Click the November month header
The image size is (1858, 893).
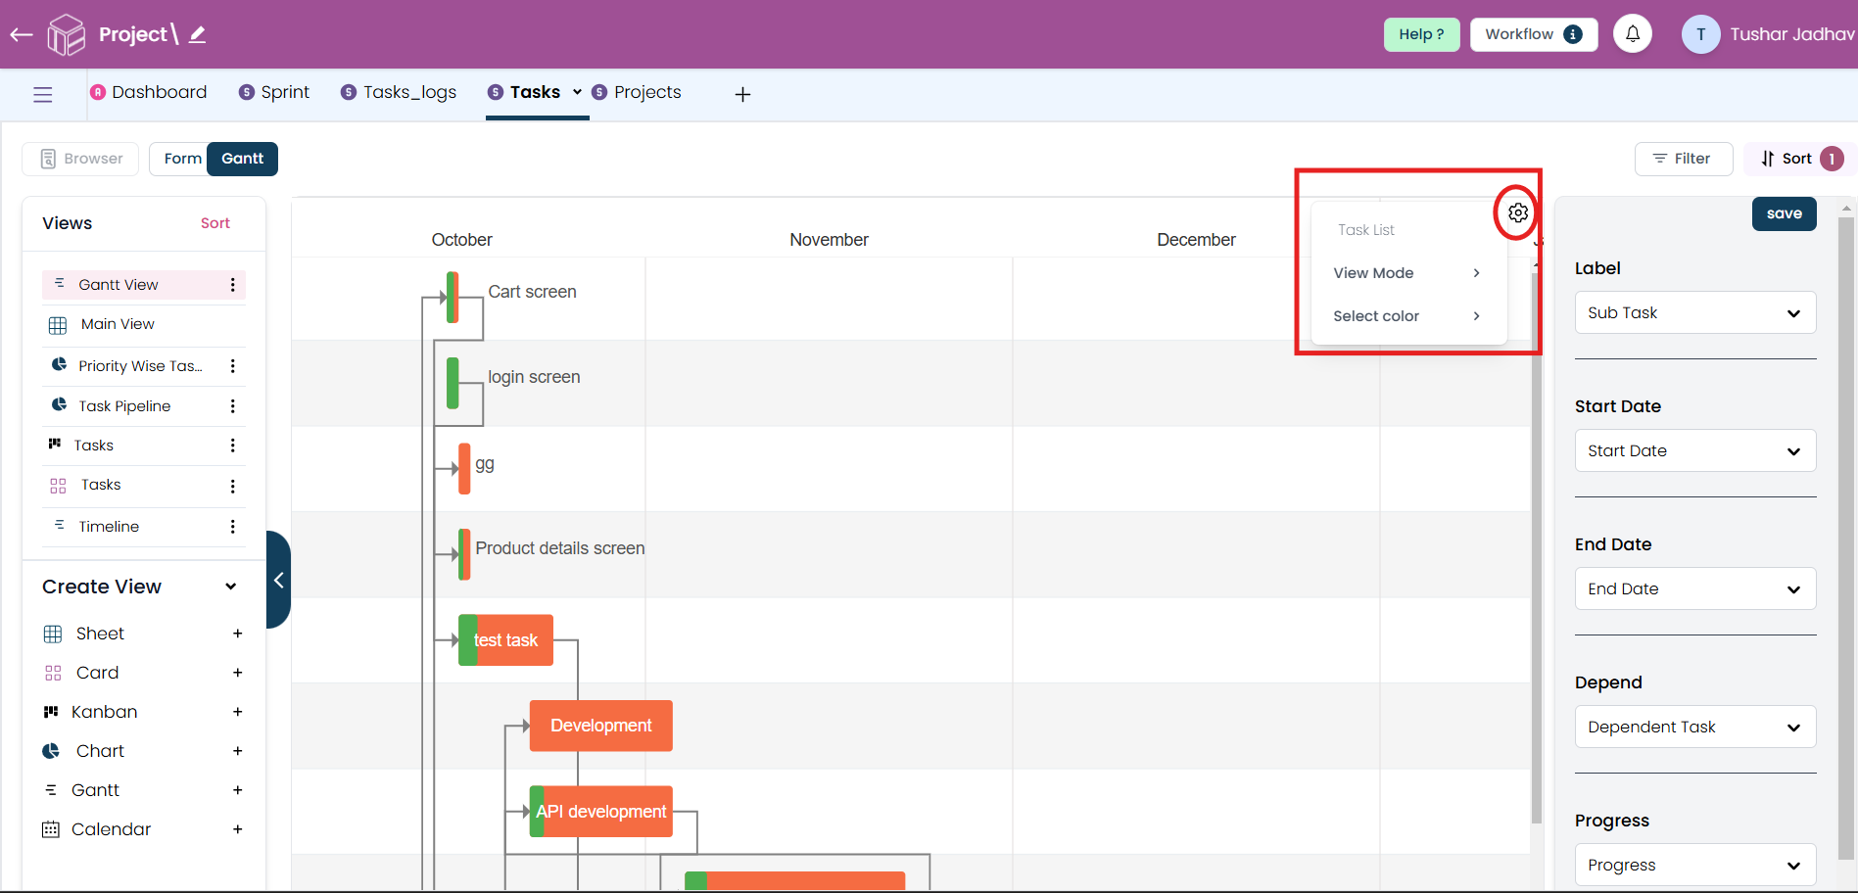829,240
